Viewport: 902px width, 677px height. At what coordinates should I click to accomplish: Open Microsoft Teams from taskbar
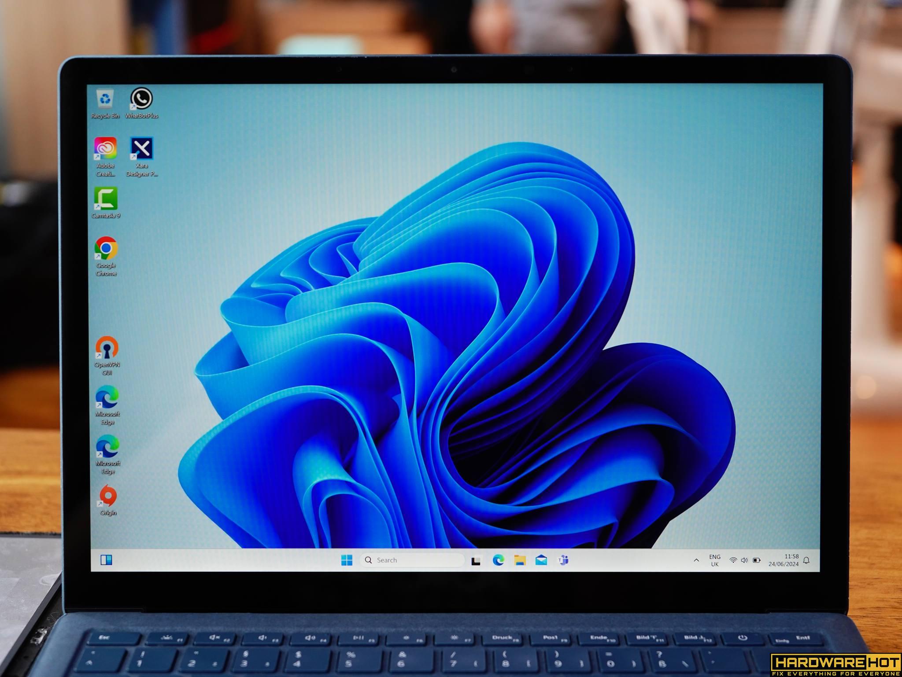563,560
